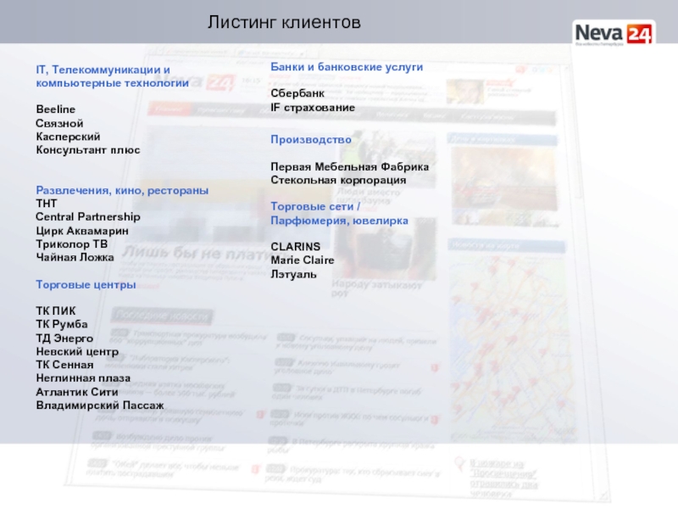Click the Neva 24 logo
The image size is (678, 509).
(x=614, y=33)
